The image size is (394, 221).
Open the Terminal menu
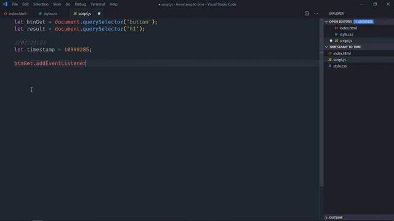point(98,4)
